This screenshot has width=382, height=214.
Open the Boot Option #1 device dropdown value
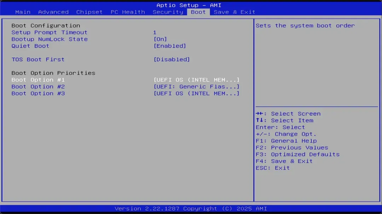pos(196,80)
